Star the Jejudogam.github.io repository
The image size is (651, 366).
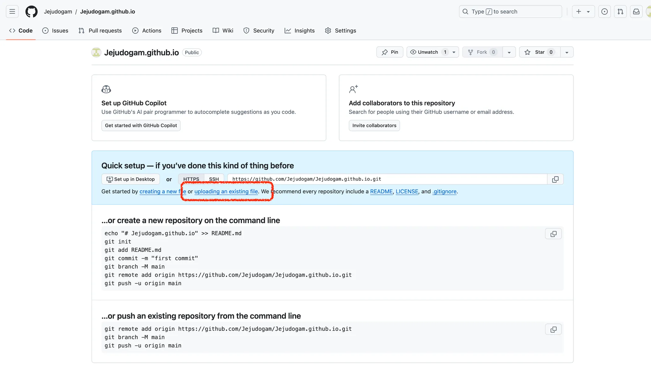(x=539, y=52)
